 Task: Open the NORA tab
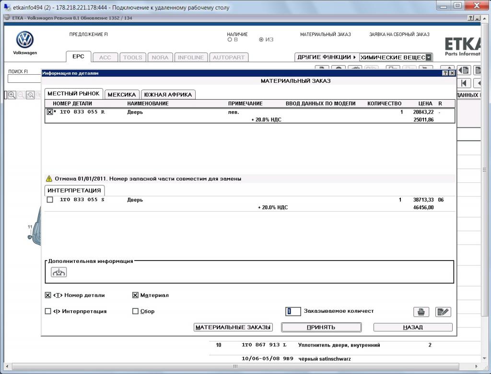(x=160, y=57)
